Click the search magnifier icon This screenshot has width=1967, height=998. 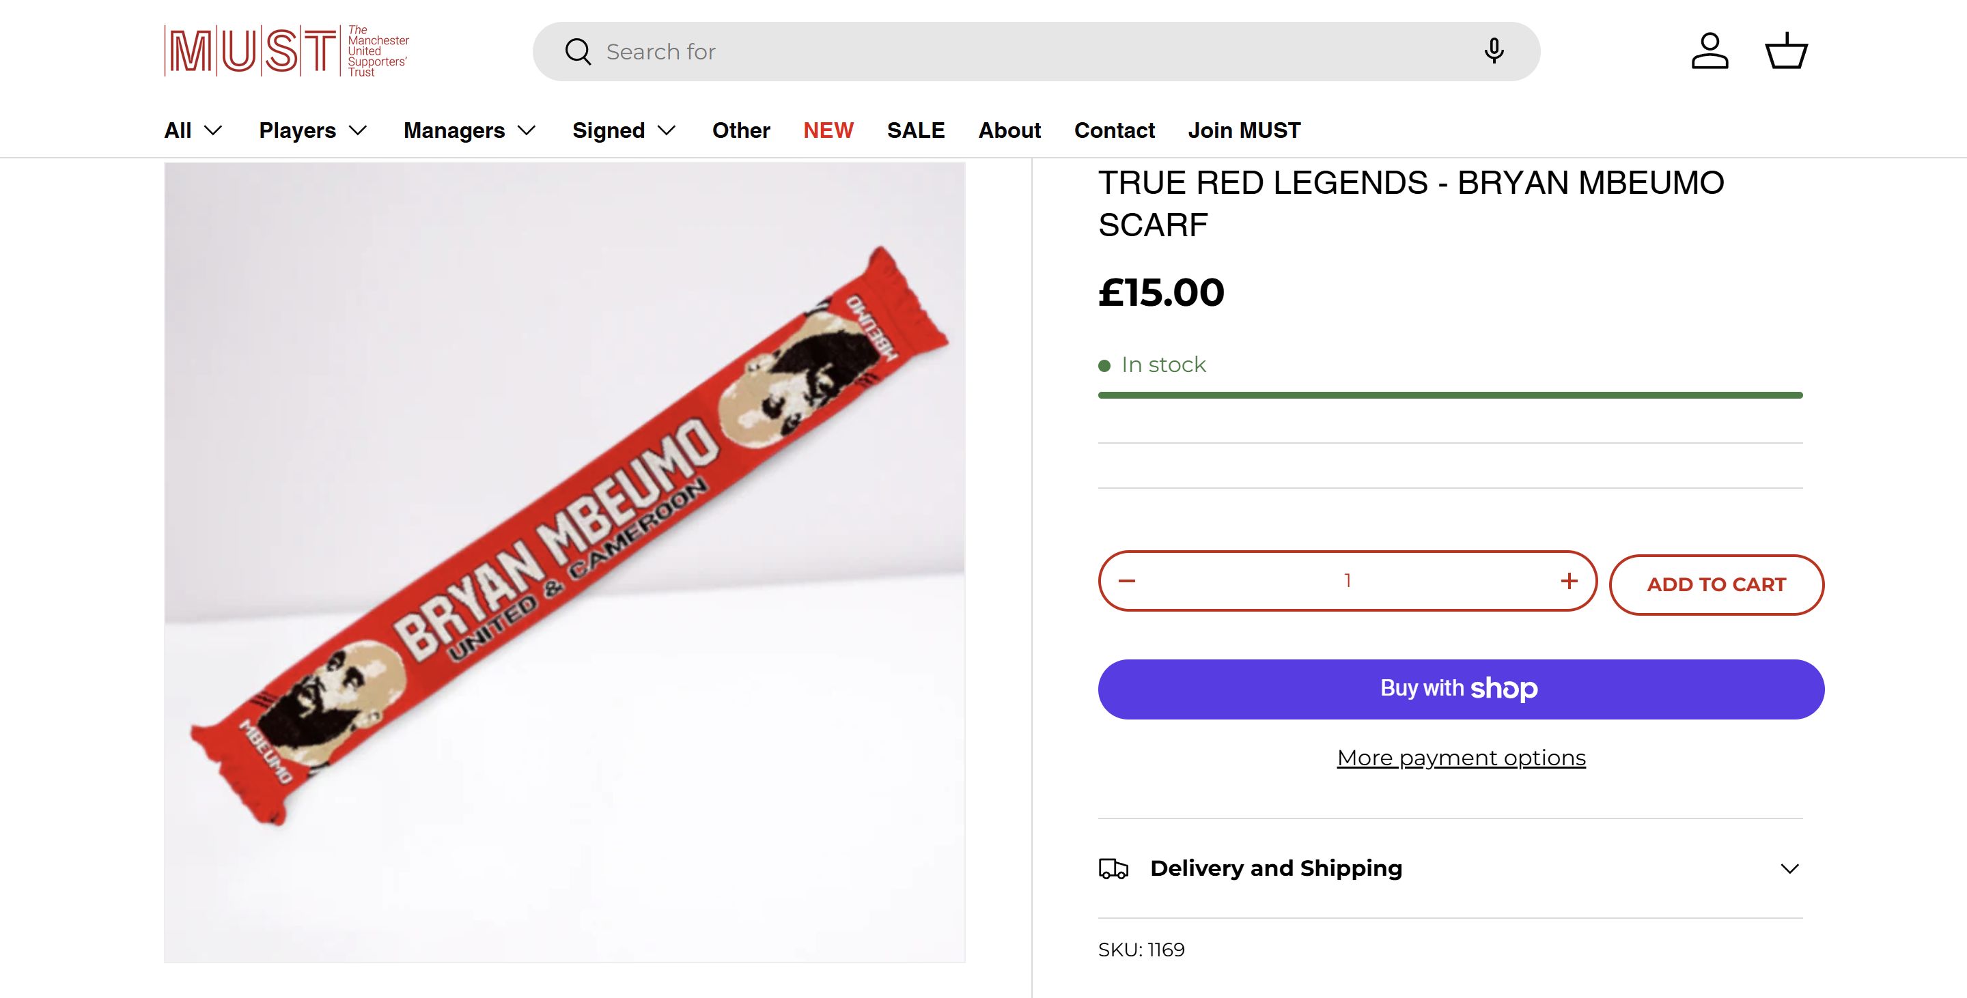point(577,52)
